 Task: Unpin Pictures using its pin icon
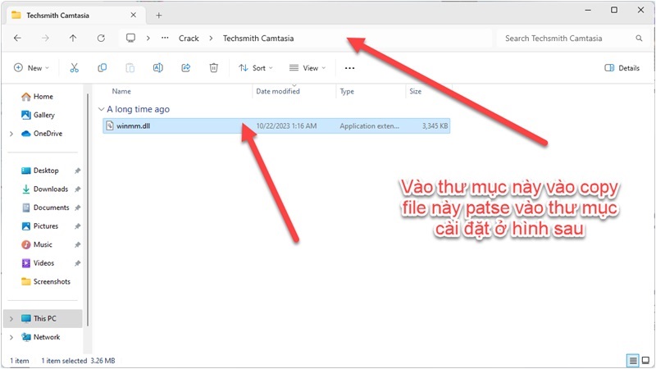coord(77,226)
